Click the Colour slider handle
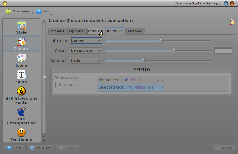The width and height of the screenshot is (238, 154). tap(173, 50)
